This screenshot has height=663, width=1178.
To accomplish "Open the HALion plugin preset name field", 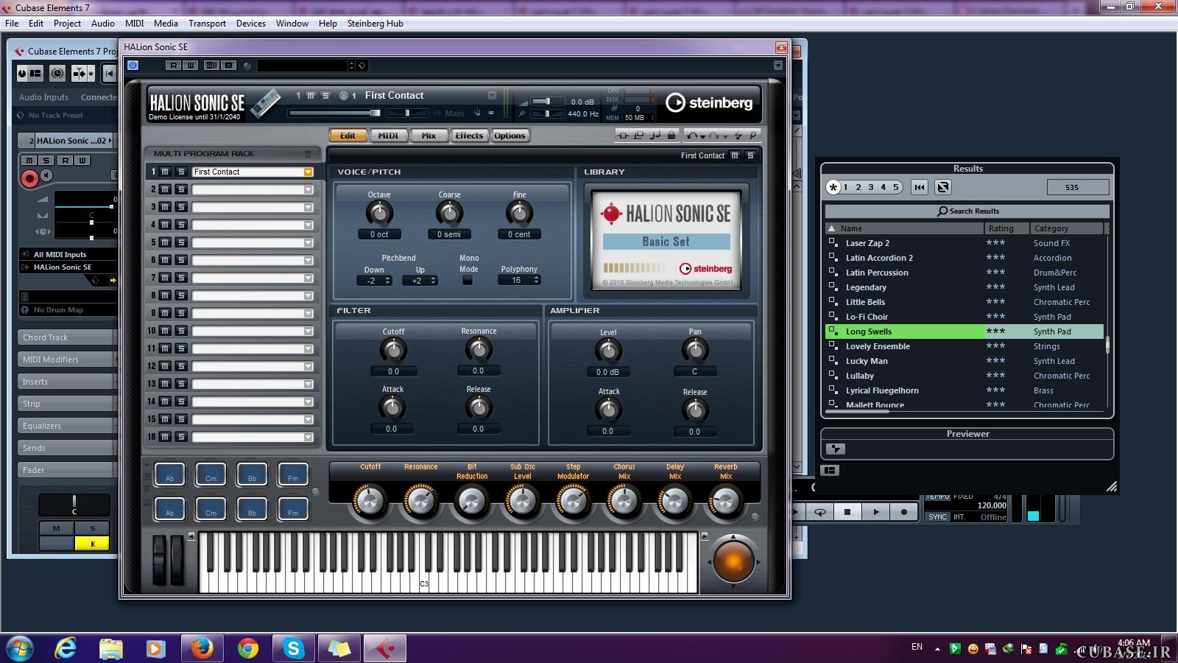I will tap(303, 66).
